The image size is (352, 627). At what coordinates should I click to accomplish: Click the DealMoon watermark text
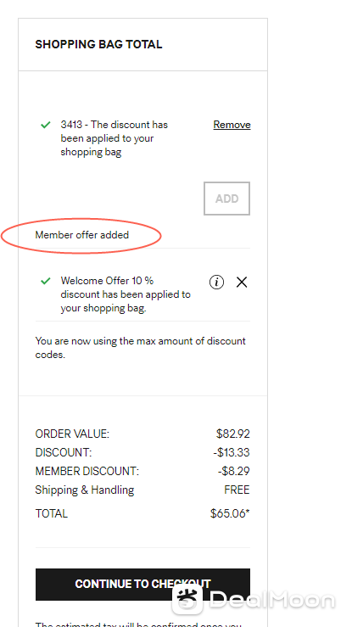[272, 600]
